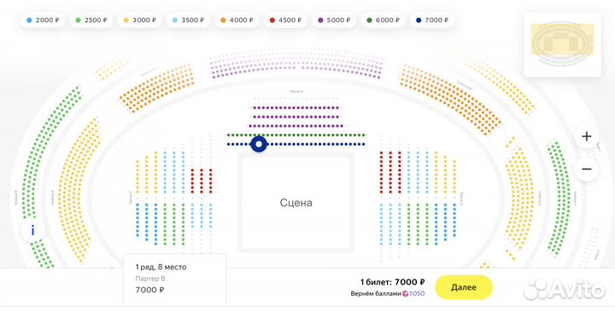The image size is (615, 311).
Task: Filter seats by 2000 ₽ price
Action: (43, 20)
